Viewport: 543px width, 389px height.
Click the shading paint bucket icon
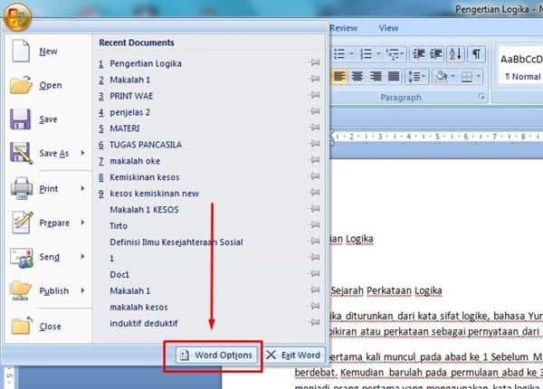point(442,76)
